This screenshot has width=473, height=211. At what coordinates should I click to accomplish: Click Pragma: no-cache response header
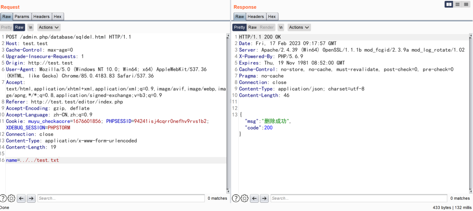click(x=261, y=76)
